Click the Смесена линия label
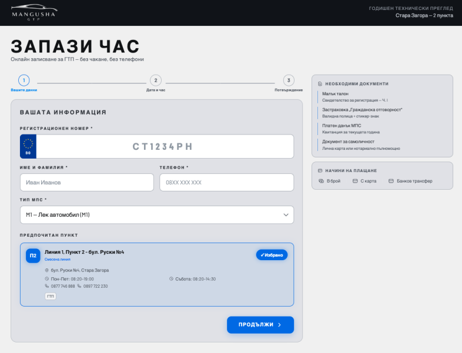 point(58,260)
